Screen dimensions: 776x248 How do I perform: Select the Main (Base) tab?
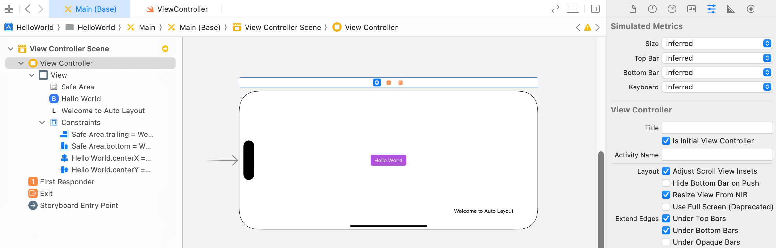90,9
